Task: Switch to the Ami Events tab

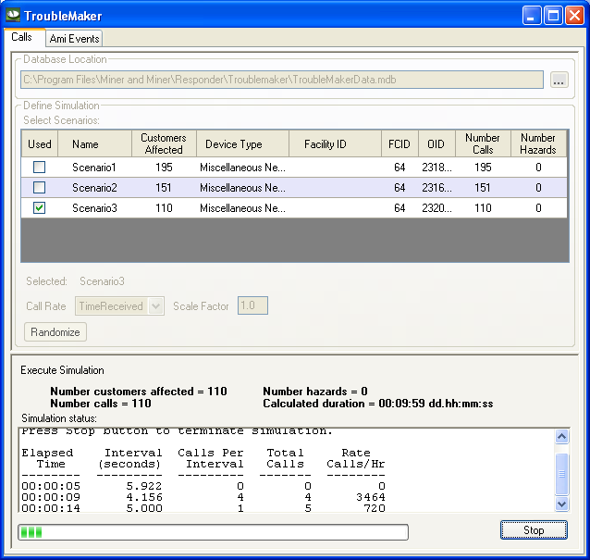Action: tap(74, 38)
